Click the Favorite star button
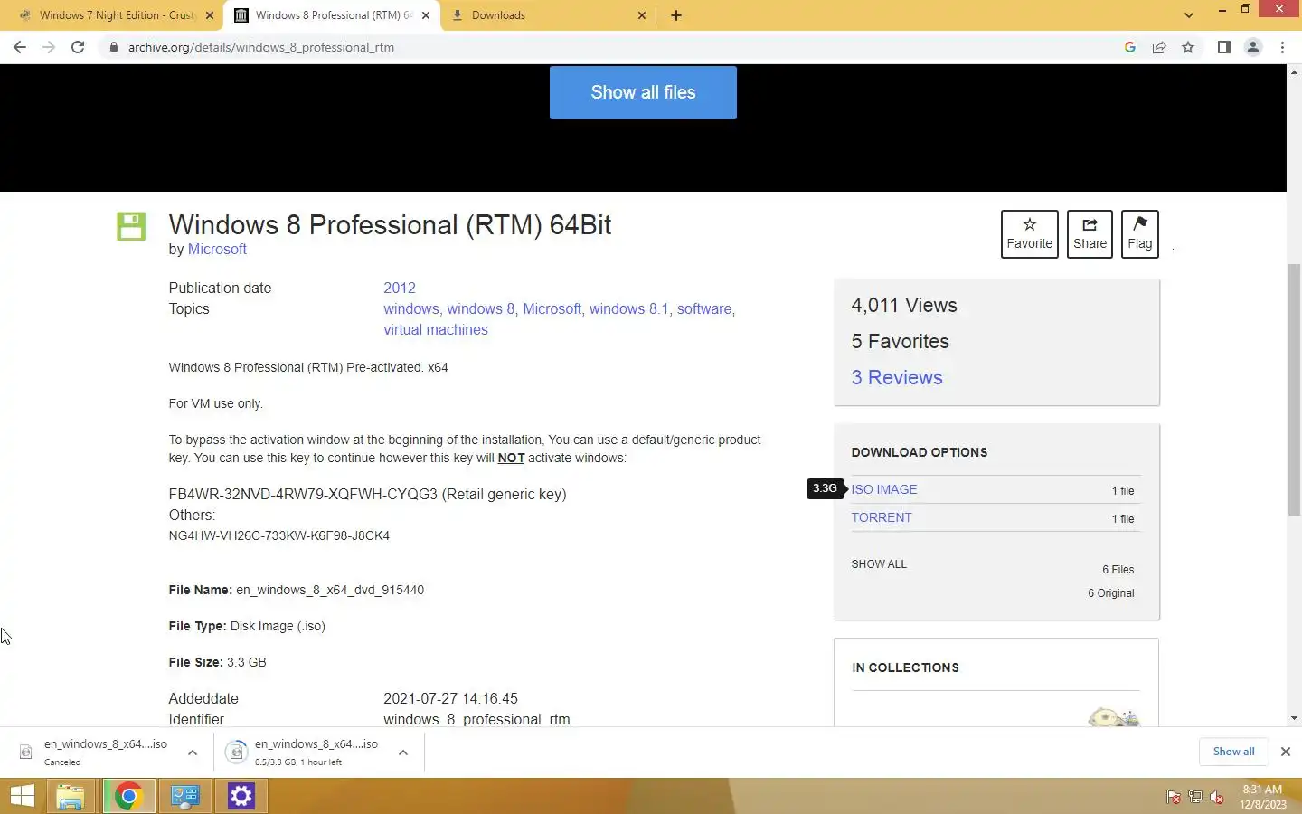The height and width of the screenshot is (814, 1302). (1030, 234)
